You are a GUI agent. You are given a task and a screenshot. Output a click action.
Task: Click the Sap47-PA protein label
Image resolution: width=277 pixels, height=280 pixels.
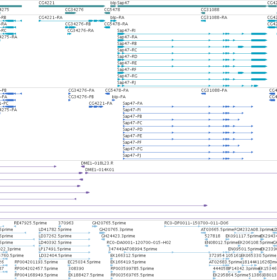click(132, 103)
